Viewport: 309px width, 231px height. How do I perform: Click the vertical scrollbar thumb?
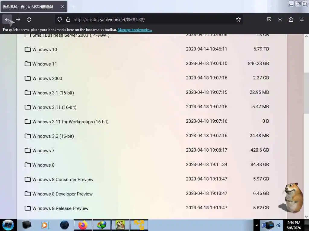(x=306, y=93)
